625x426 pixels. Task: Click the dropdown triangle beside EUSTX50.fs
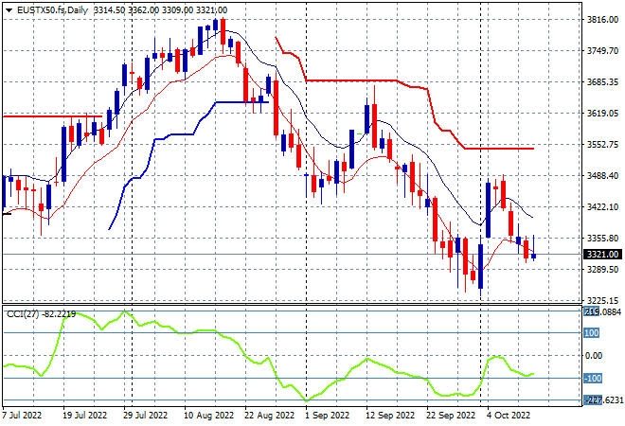pyautogui.click(x=9, y=10)
